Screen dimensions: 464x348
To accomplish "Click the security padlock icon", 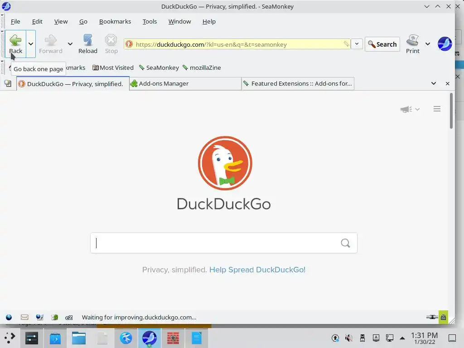I will click(443, 317).
